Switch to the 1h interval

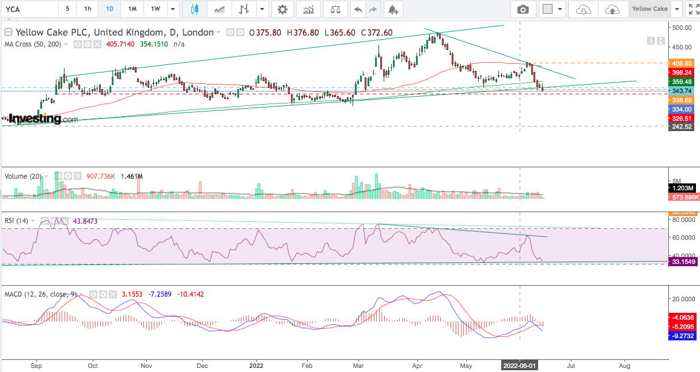(88, 9)
